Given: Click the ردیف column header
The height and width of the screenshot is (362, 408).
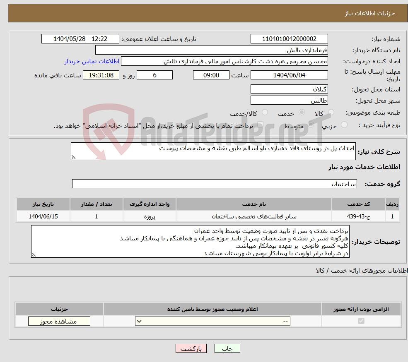Looking at the screenshot, I should tap(392, 204).
